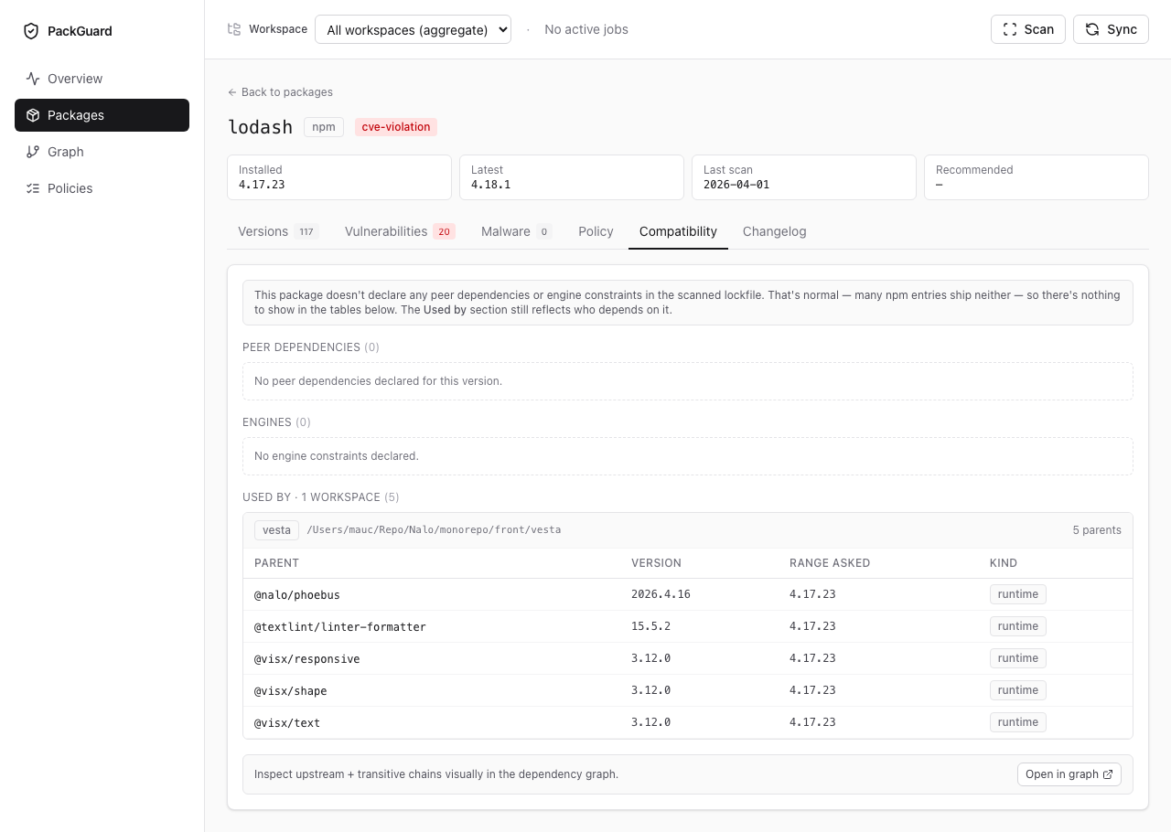This screenshot has height=832, width=1171.
Task: Click the lodash package title
Action: click(x=260, y=127)
